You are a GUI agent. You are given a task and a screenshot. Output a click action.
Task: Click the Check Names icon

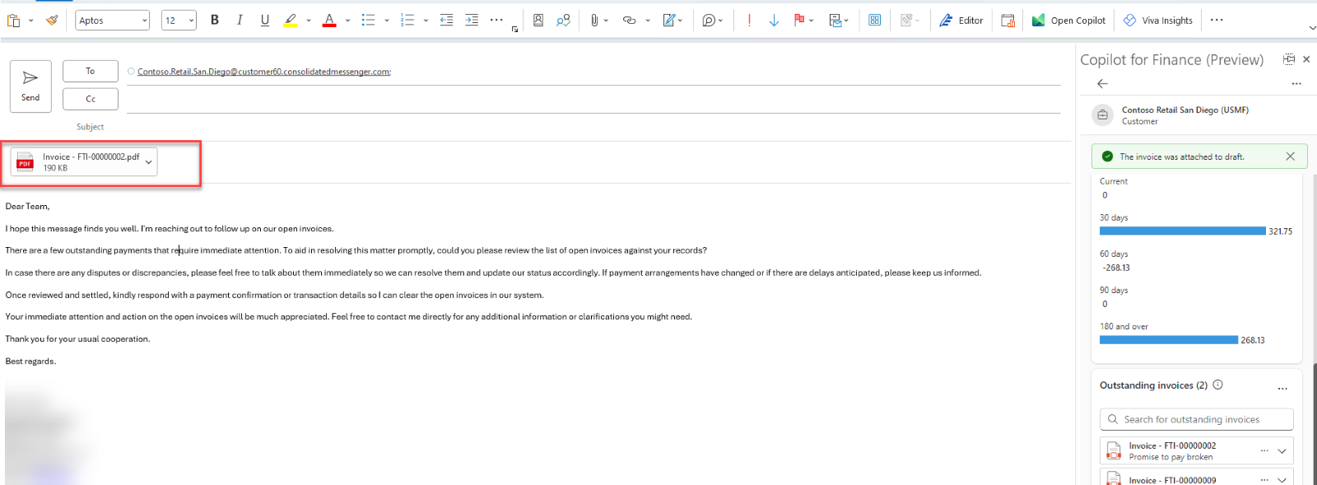pos(563,21)
